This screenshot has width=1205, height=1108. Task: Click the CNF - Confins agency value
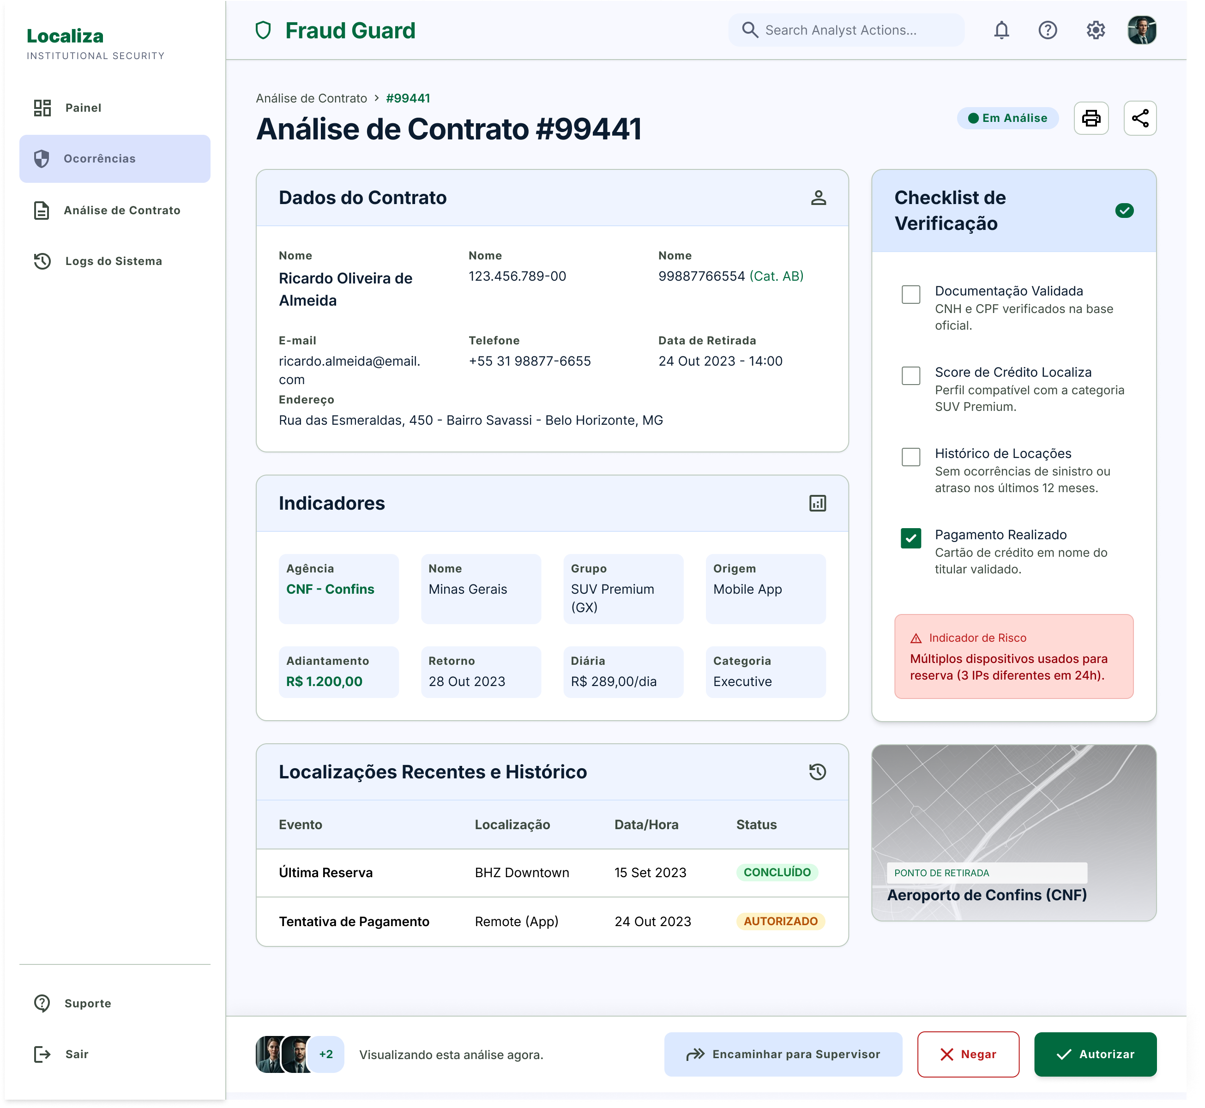click(x=330, y=590)
